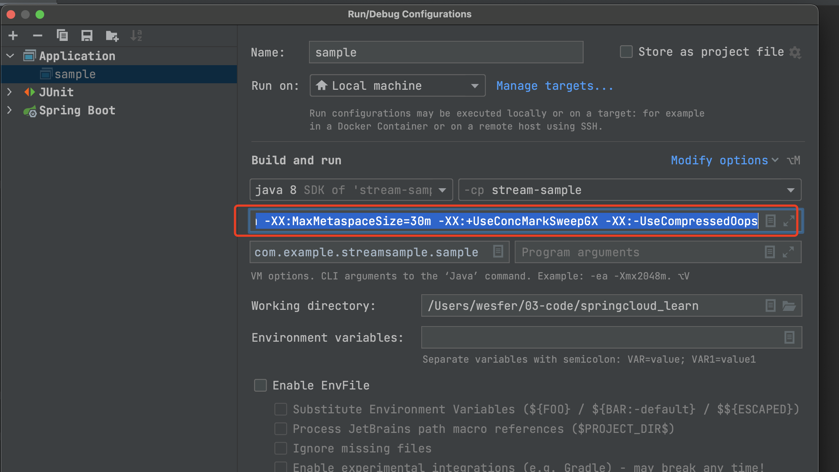
Task: Click gear icon beside Store as project file
Action: pyautogui.click(x=795, y=52)
